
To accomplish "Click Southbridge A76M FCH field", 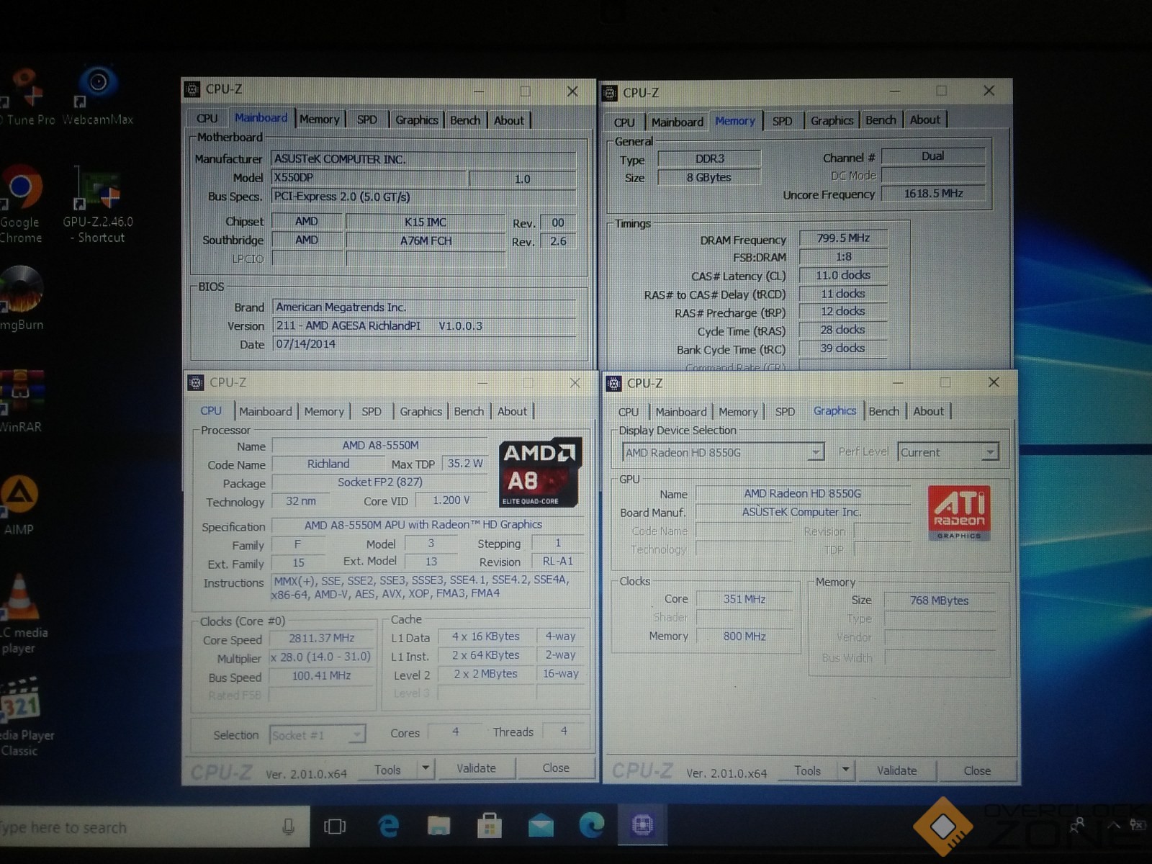I will (x=426, y=240).
